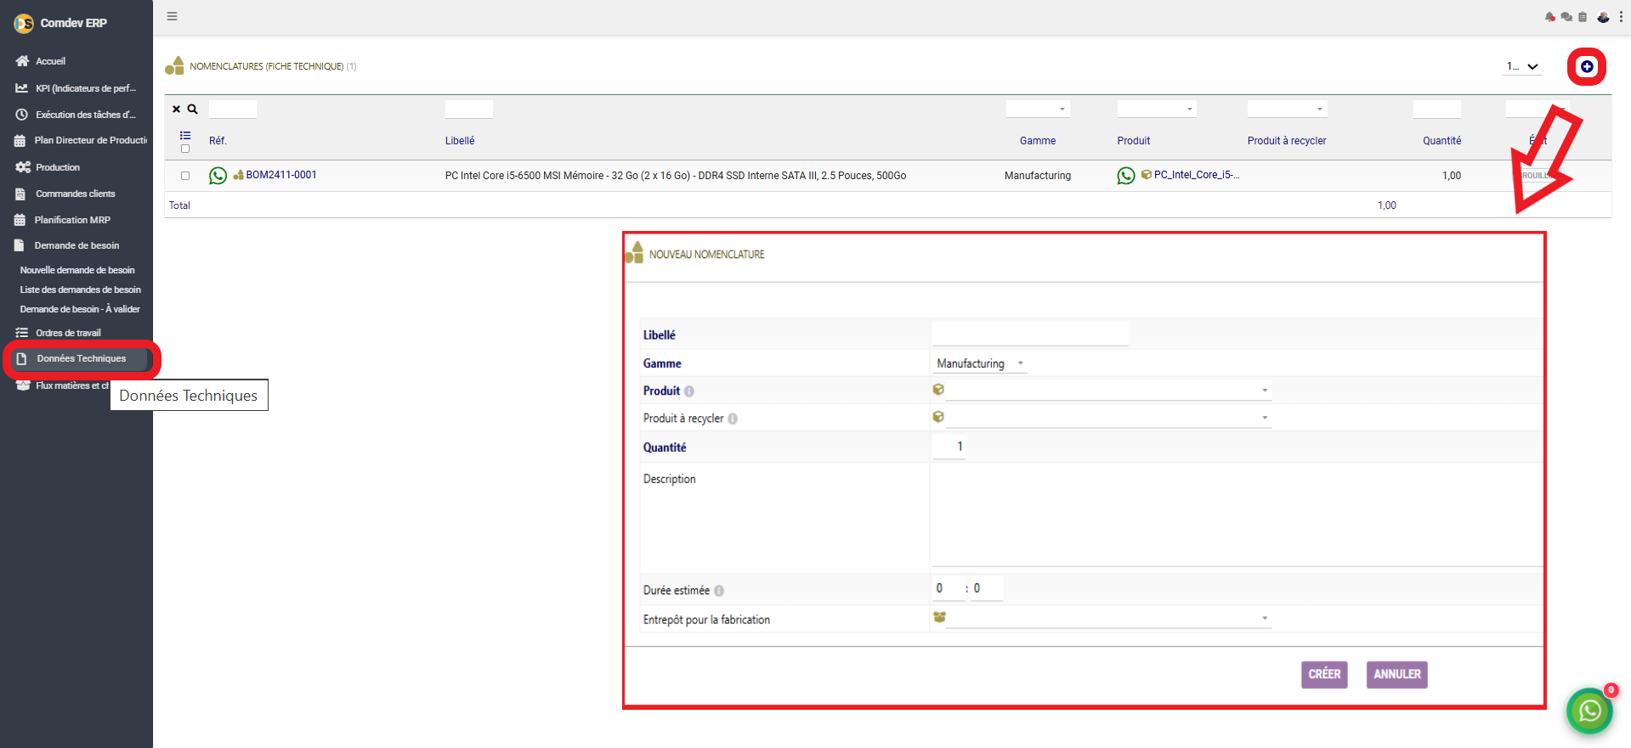Select Liste des demandes de besoin
Viewport: 1631px width, 748px height.
pos(81,290)
